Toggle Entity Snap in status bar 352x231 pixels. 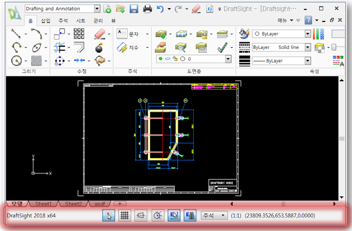(174, 216)
